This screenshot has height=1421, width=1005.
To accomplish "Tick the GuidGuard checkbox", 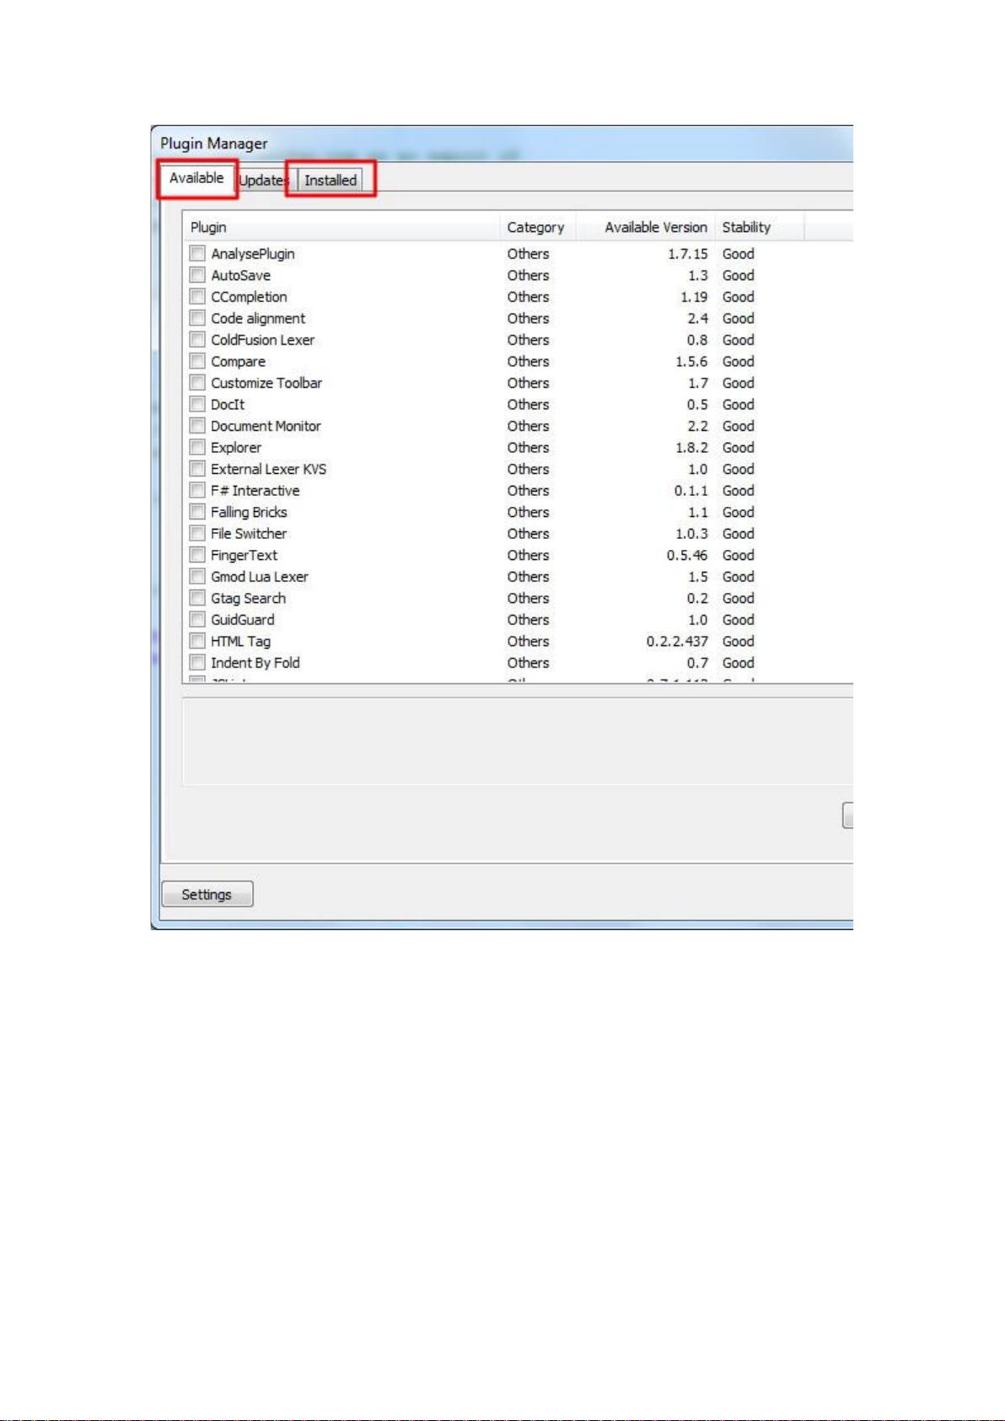I will (x=197, y=619).
